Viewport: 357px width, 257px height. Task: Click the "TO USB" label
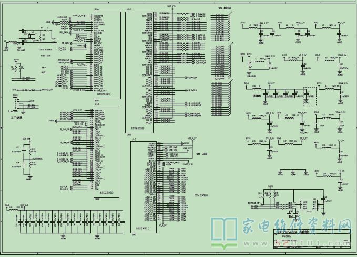[201, 154]
